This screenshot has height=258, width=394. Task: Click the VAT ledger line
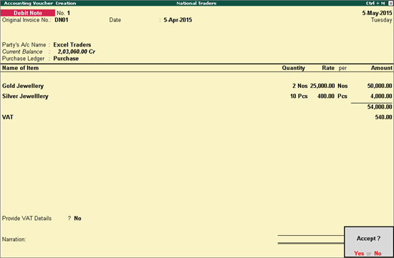click(197, 117)
